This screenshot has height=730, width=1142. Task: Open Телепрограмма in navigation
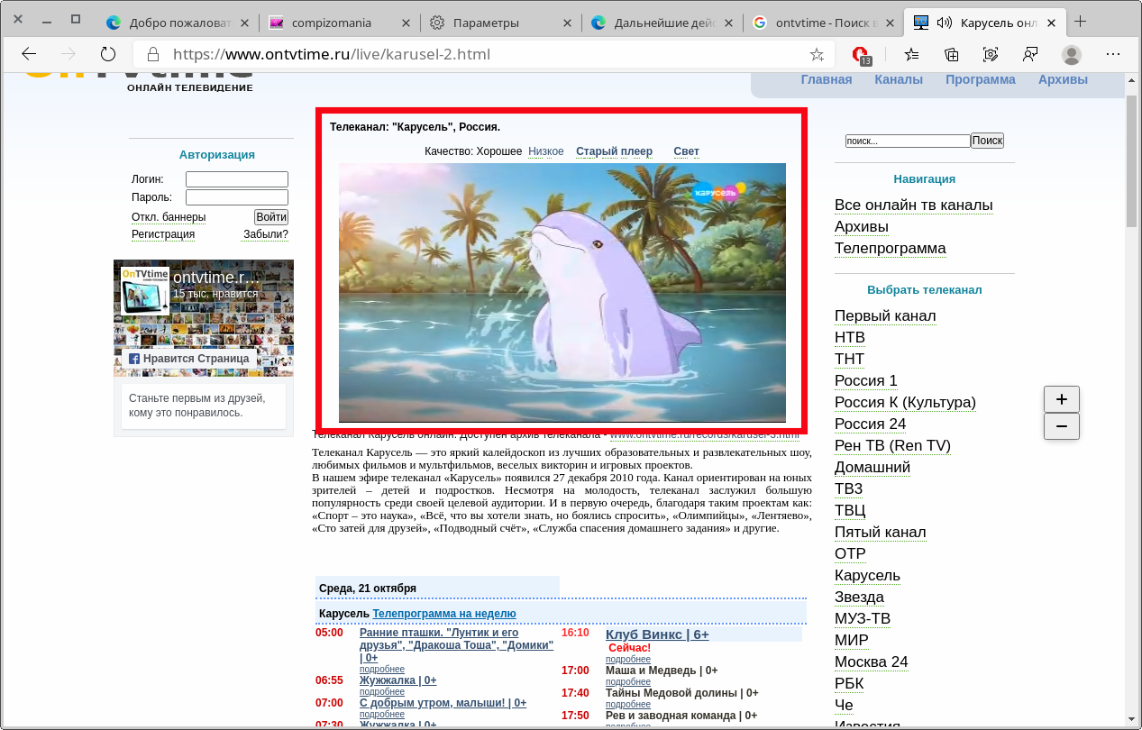pyautogui.click(x=891, y=249)
